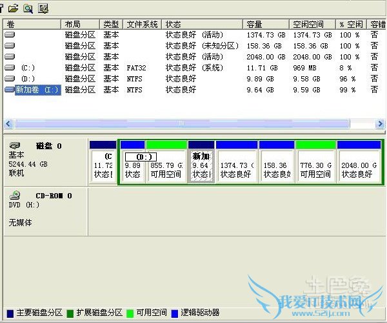Viewport: 387px width, 323px height.
Task: Click the 11.71 GB capacity cell
Action: click(x=263, y=68)
